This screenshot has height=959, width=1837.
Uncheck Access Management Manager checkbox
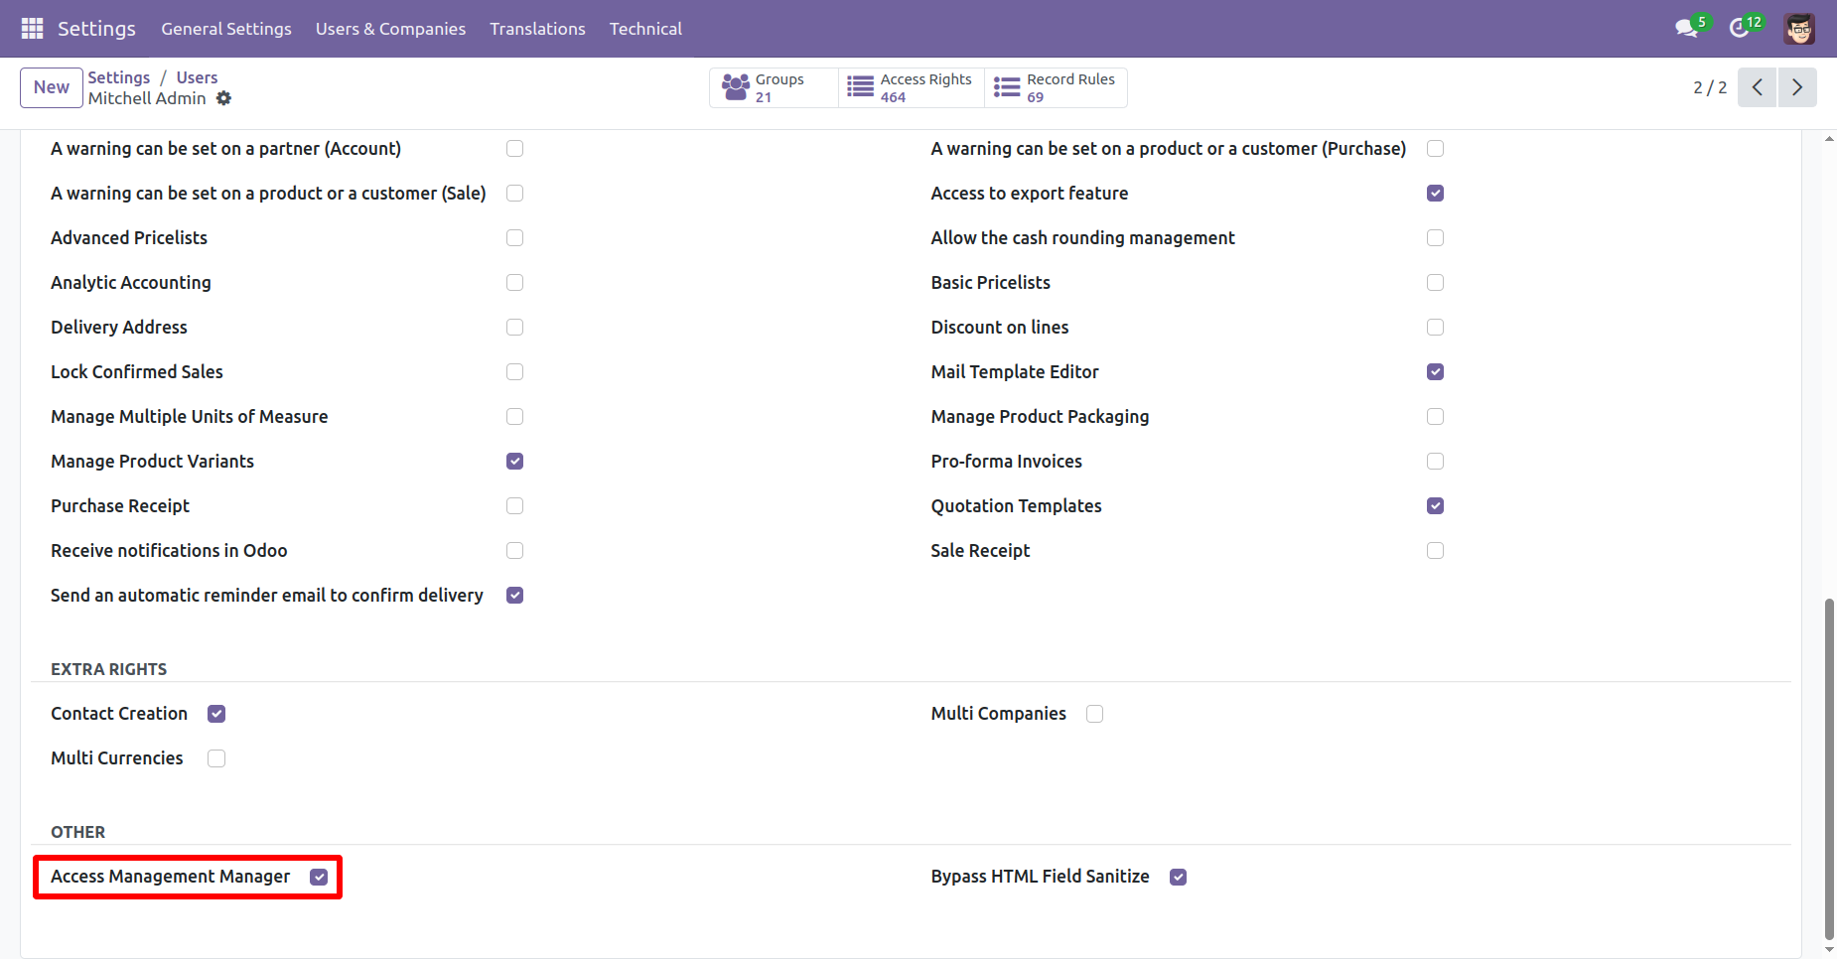pos(319,877)
